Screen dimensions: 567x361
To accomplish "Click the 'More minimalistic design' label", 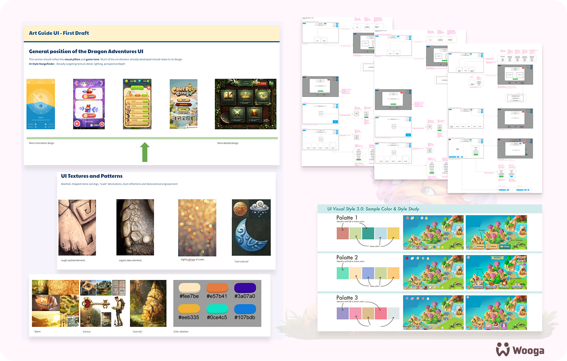I will [x=41, y=143].
